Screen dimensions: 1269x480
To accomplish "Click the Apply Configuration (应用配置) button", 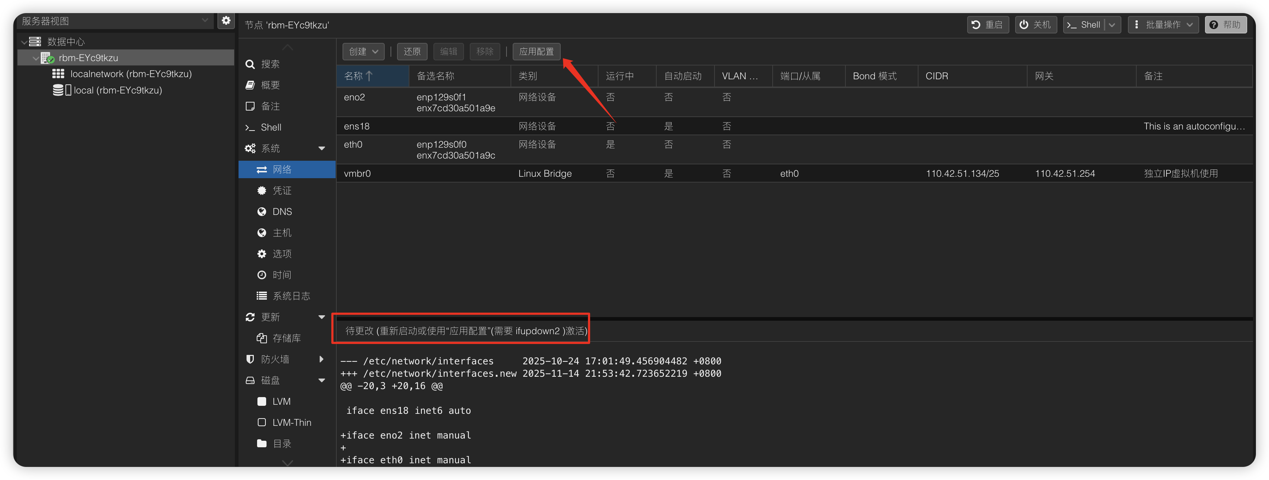I will click(x=536, y=52).
